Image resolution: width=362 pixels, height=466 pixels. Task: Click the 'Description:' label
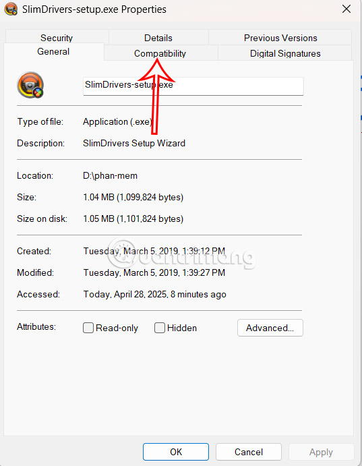(40, 143)
